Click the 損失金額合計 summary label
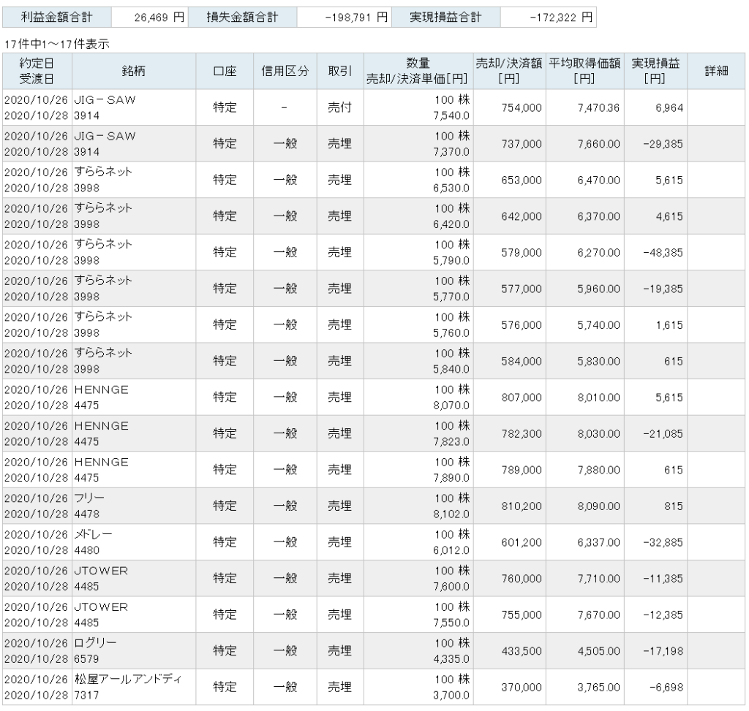This screenshot has height=711, width=749. [242, 18]
